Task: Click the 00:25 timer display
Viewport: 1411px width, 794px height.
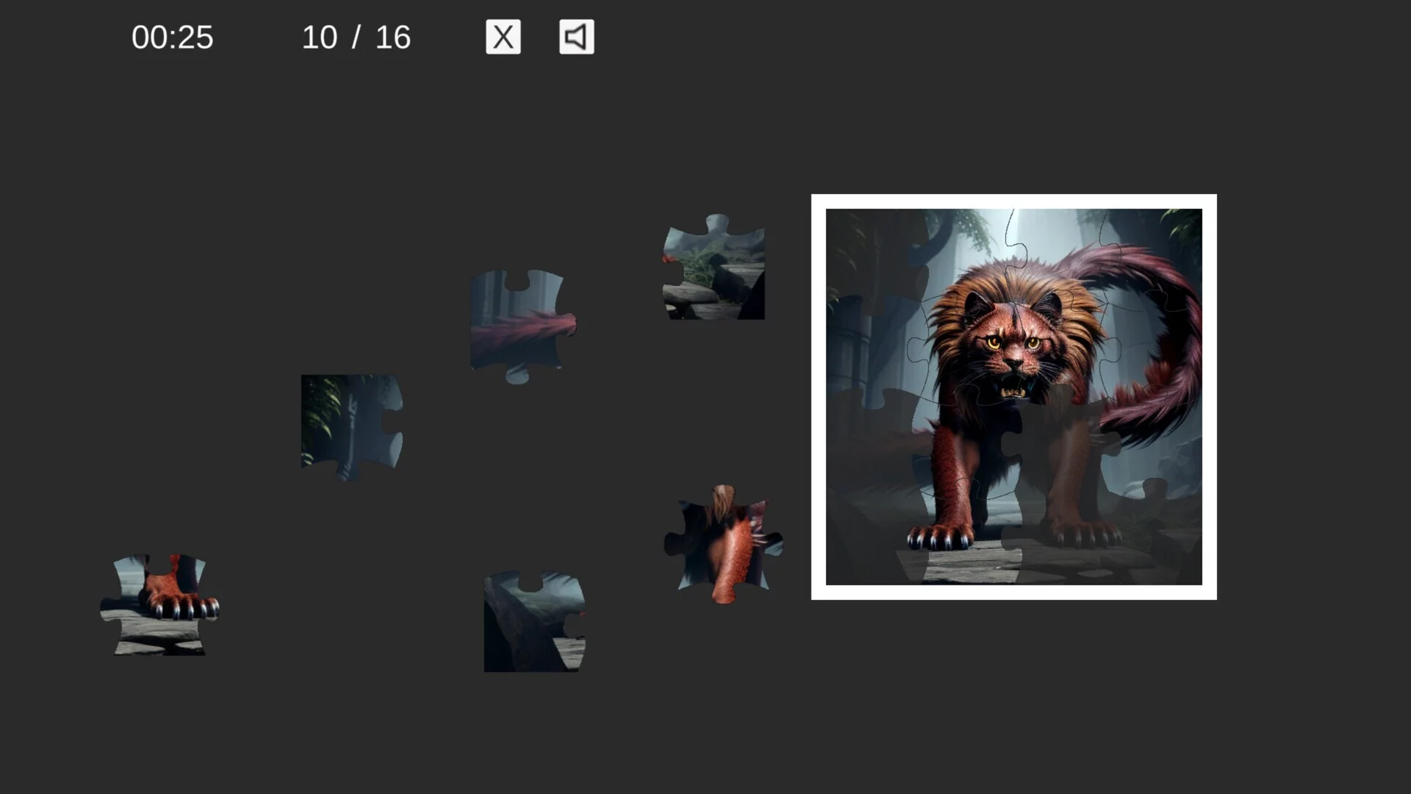Action: (x=173, y=37)
